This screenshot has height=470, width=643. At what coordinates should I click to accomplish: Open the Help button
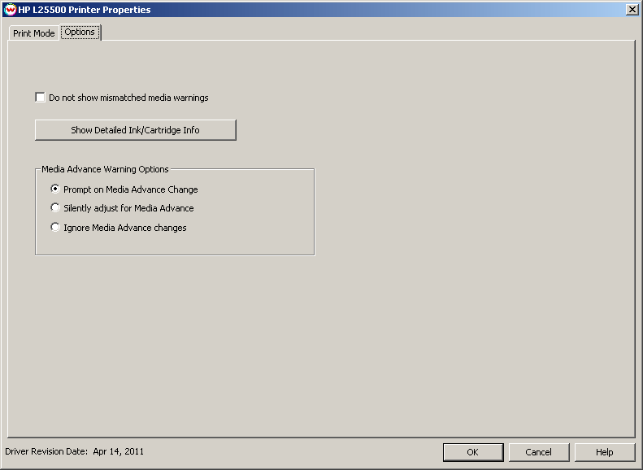[604, 452]
